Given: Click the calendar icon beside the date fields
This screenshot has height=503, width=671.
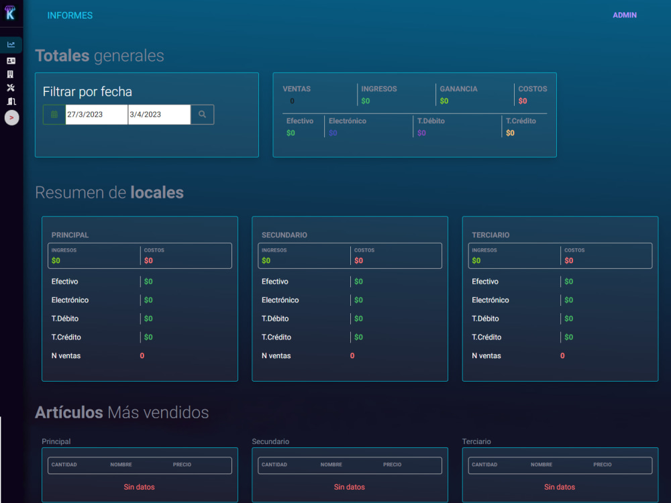Looking at the screenshot, I should coord(54,115).
